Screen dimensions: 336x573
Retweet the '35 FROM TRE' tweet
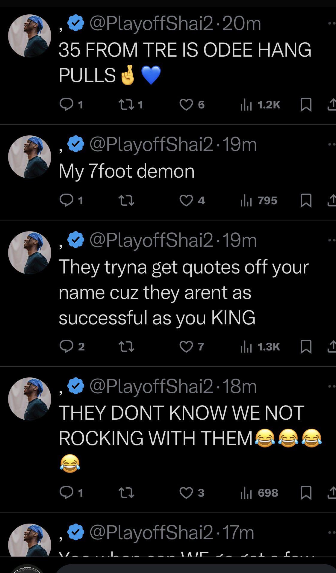click(126, 105)
